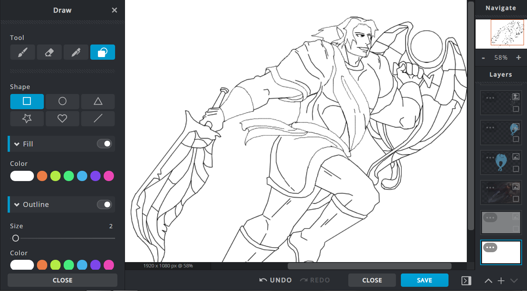Screen dimensions: 527x291
Task: Collapse the Fill section chevron
Action: click(x=17, y=144)
